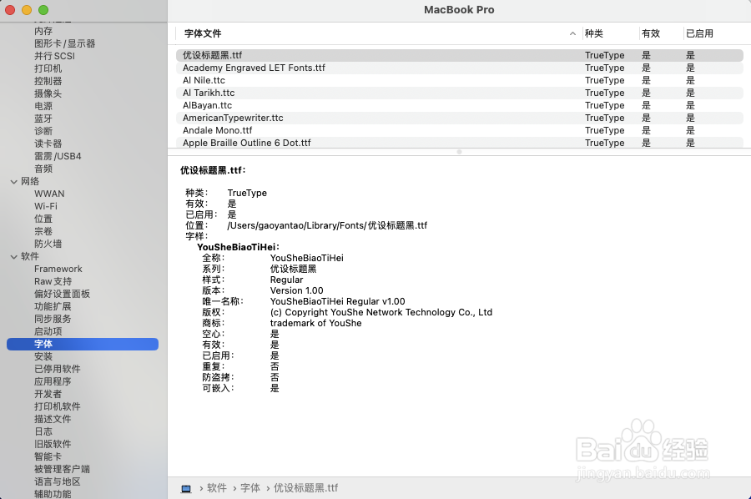This screenshot has width=751, height=499.
Task: Open 防火墙 in the sidebar
Action: coord(48,244)
